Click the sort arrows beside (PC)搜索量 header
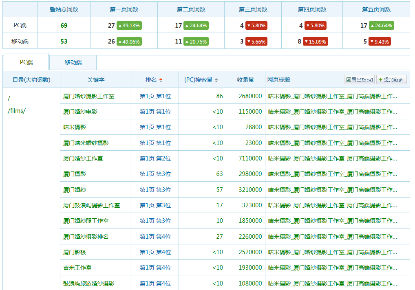Screen dimensions: 415x290 (x=216, y=80)
